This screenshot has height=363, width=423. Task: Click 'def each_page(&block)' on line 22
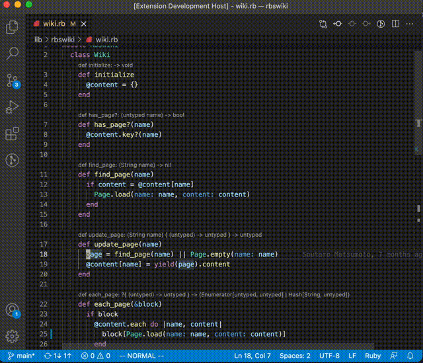pos(120,304)
